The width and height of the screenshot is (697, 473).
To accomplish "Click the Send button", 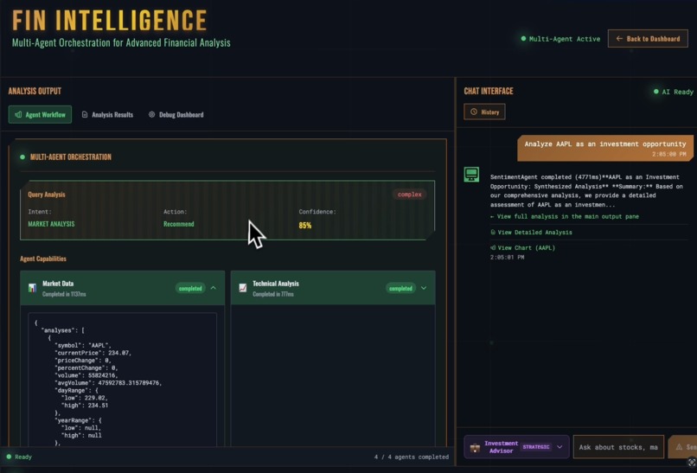I will [x=683, y=447].
